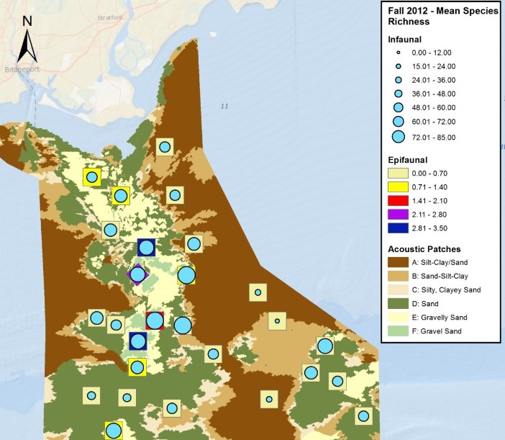This screenshot has height=440, width=505.
Task: Click the tan Sand-Silt-Clay patch swatch
Action: [x=398, y=277]
